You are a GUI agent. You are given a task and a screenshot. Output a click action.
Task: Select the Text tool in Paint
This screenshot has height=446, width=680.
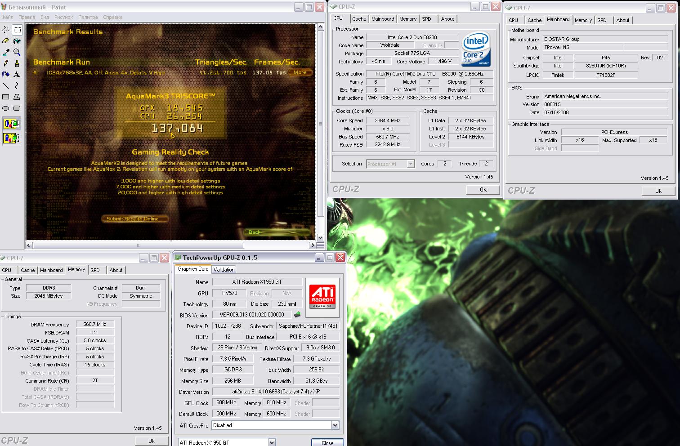click(x=17, y=75)
